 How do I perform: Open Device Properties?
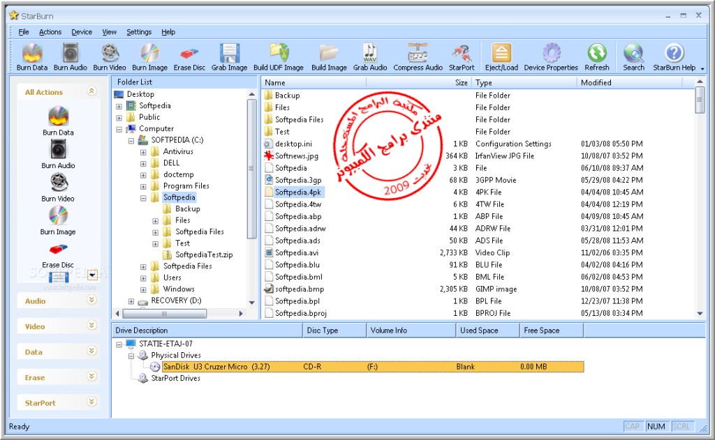click(x=551, y=57)
